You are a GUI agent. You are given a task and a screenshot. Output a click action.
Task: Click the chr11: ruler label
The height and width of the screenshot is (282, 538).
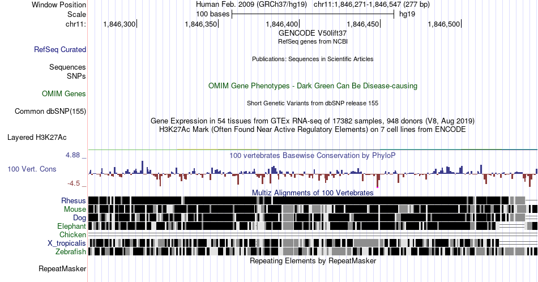76,24
